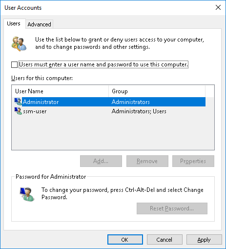Click the users-with-key icon near description
This screenshot has height=249, width=226.
coord(19,43)
